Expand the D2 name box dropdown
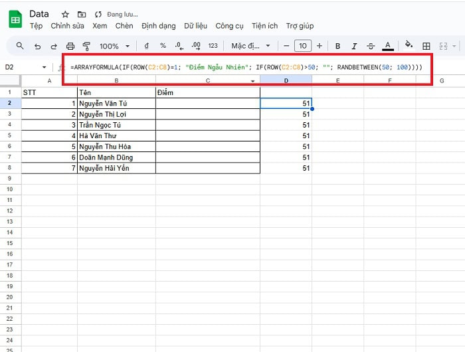The height and width of the screenshot is (352, 465). pos(44,67)
